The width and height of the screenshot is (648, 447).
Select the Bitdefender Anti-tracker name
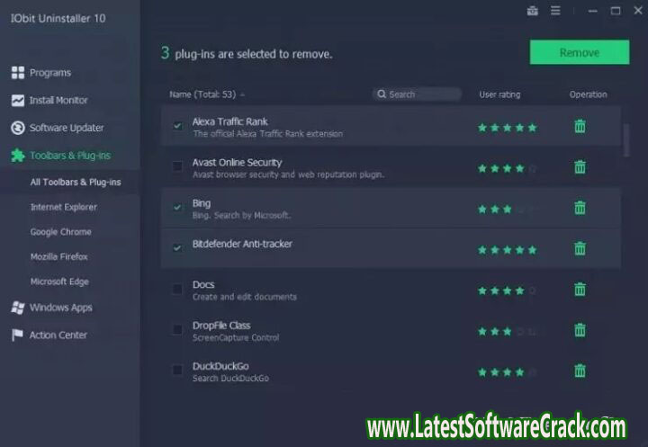(242, 244)
